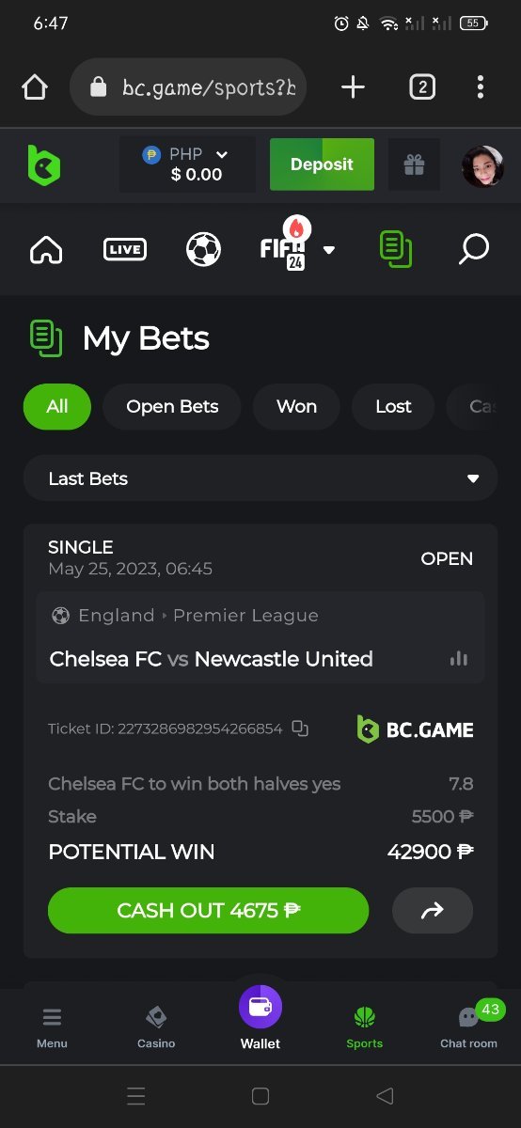Open the Wallet in bottom bar

260,1019
